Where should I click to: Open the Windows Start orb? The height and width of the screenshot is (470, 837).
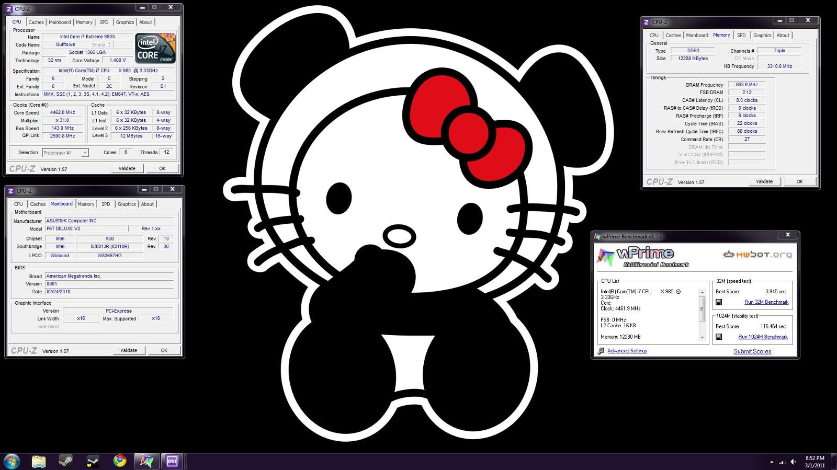[x=12, y=461]
